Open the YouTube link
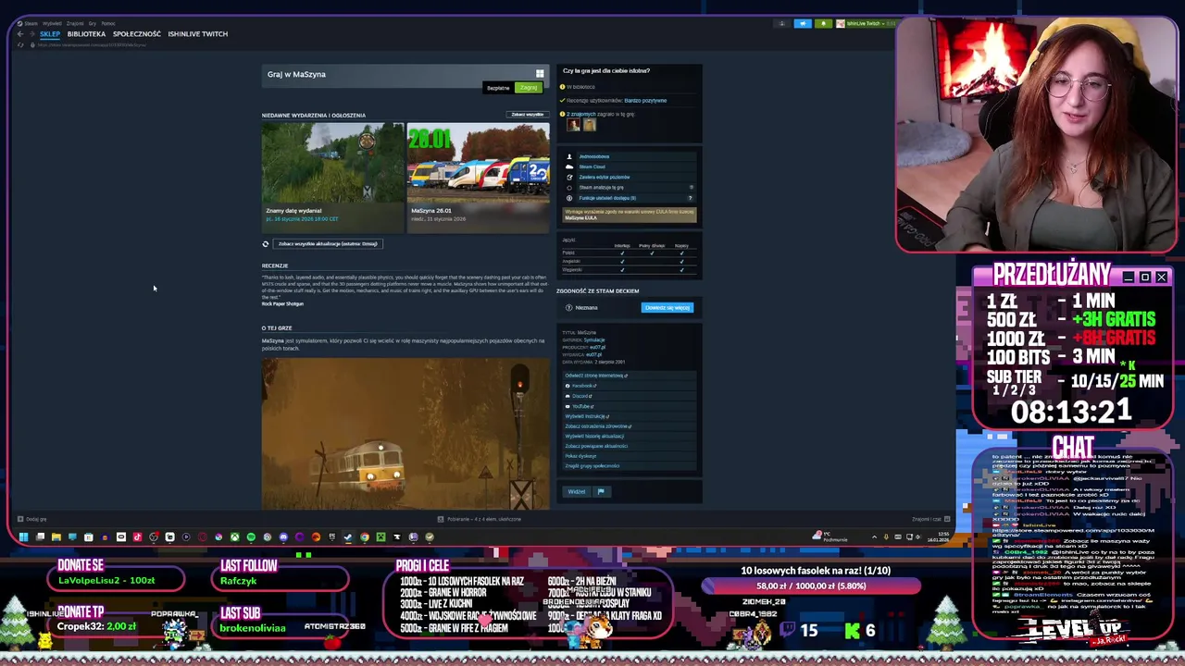Screen dimensions: 1185x666 click(581, 406)
